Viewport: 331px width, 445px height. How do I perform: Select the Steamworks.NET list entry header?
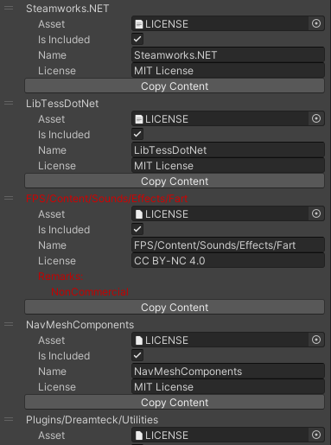pyautogui.click(x=67, y=9)
